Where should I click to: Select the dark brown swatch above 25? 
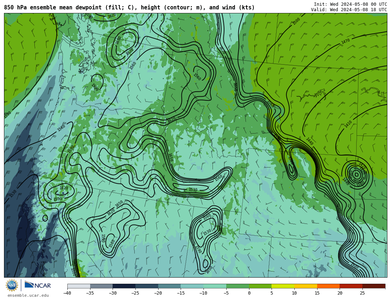coord(374,286)
